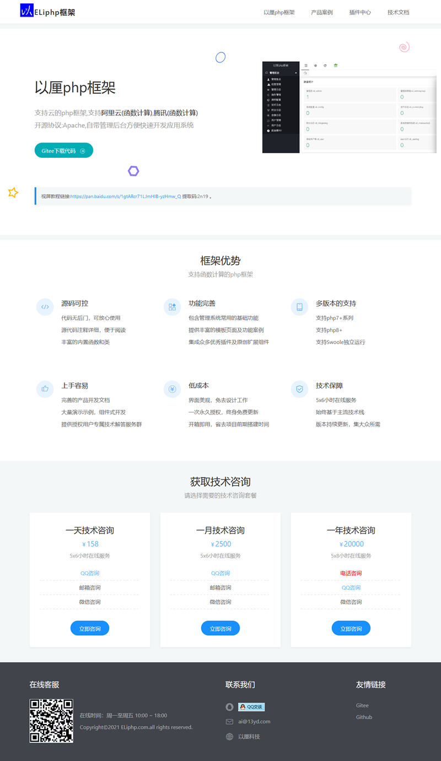Open the 技术文档 menu item
This screenshot has height=761, width=441.
[398, 12]
